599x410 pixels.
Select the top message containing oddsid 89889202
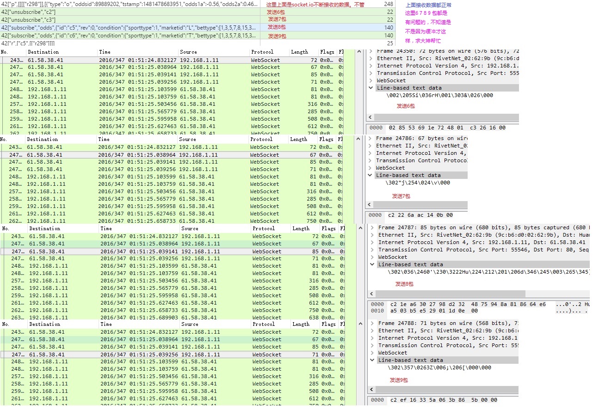click(198, 4)
